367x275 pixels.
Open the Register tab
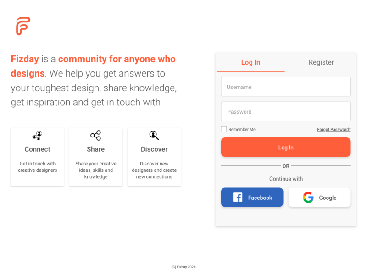[x=321, y=62]
